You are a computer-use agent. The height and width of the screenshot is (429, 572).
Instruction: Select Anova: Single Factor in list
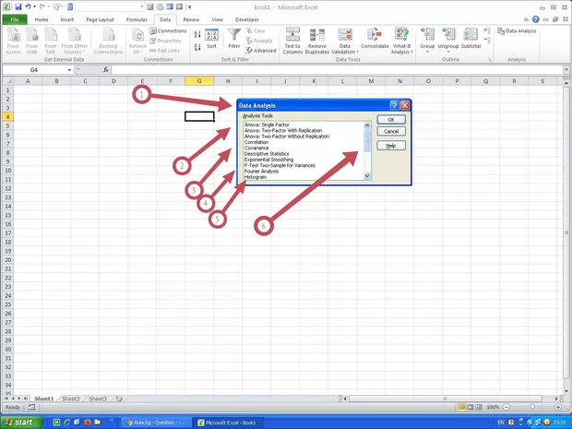point(267,125)
